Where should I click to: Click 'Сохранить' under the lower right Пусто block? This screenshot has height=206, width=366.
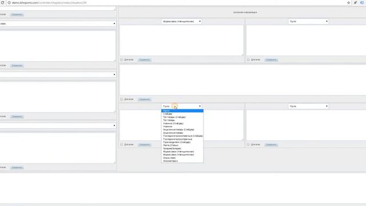coord(271,145)
